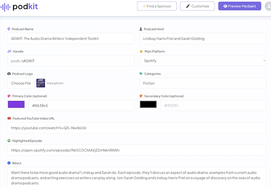This screenshot has width=271, height=187.
Task: Focus the secondary color hex field
Action: click(213, 105)
